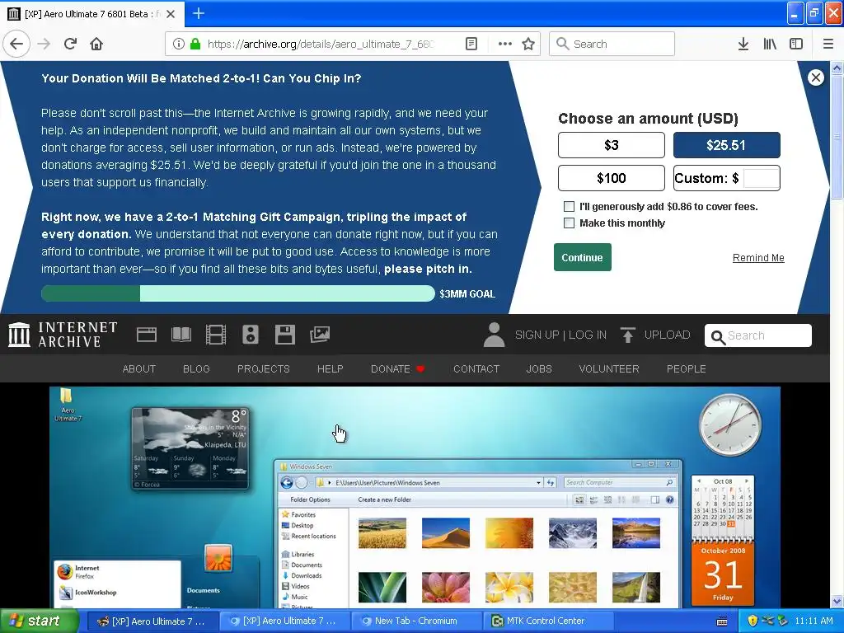Bookmark this page with star icon
Image resolution: width=844 pixels, height=633 pixels.
(528, 44)
